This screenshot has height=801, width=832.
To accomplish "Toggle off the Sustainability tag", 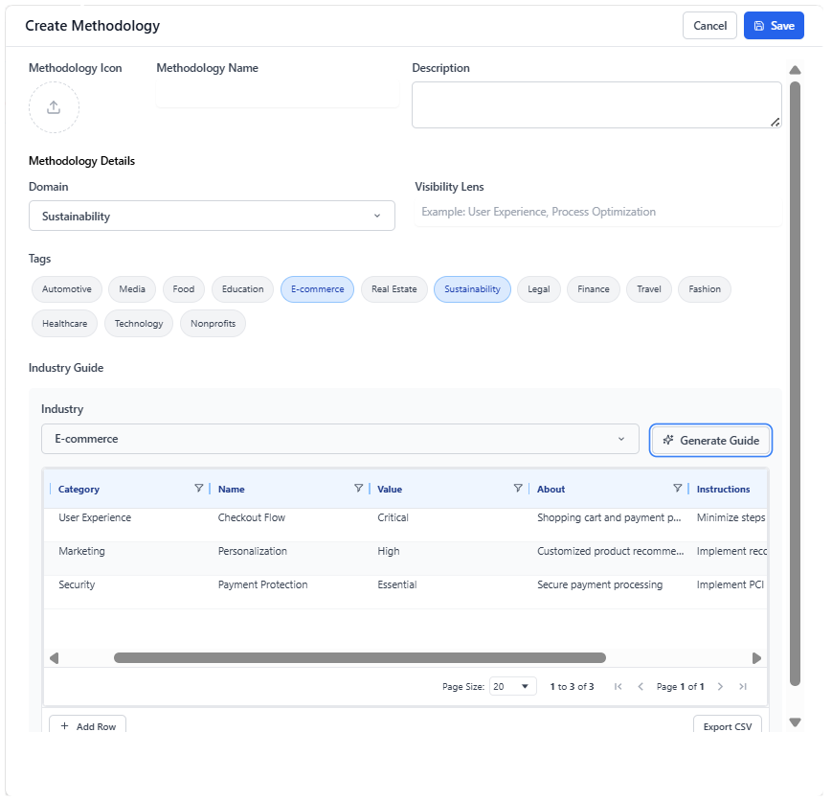I will [472, 289].
